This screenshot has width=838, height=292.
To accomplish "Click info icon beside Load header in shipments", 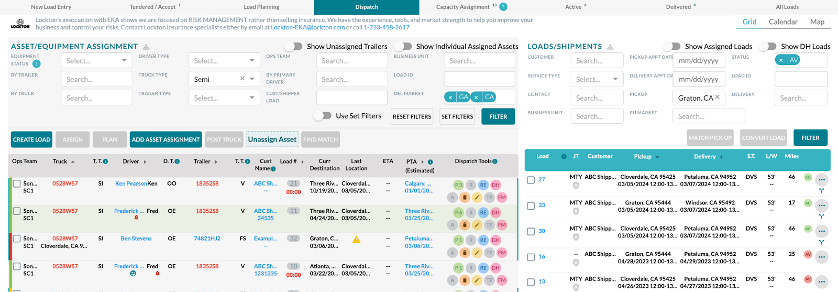I will 564,156.
